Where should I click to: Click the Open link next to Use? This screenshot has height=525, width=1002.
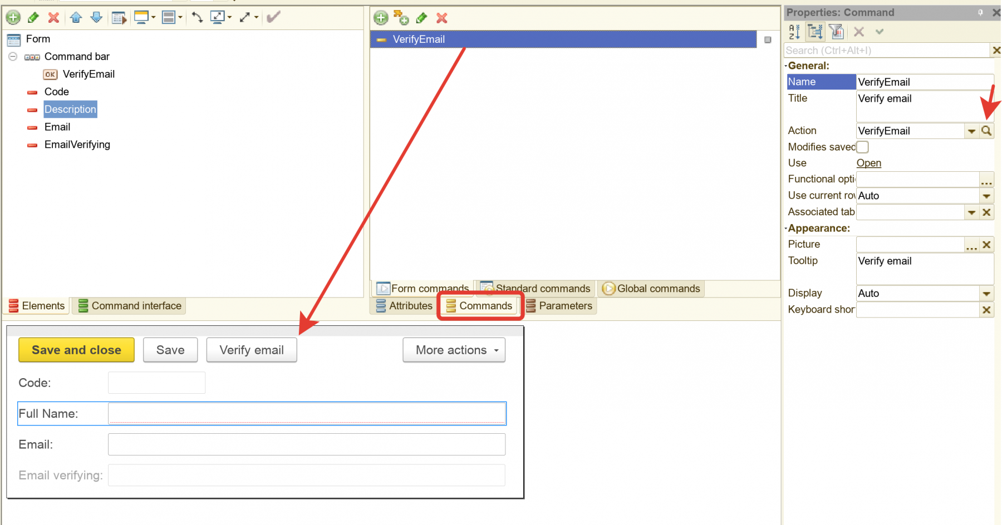(868, 163)
